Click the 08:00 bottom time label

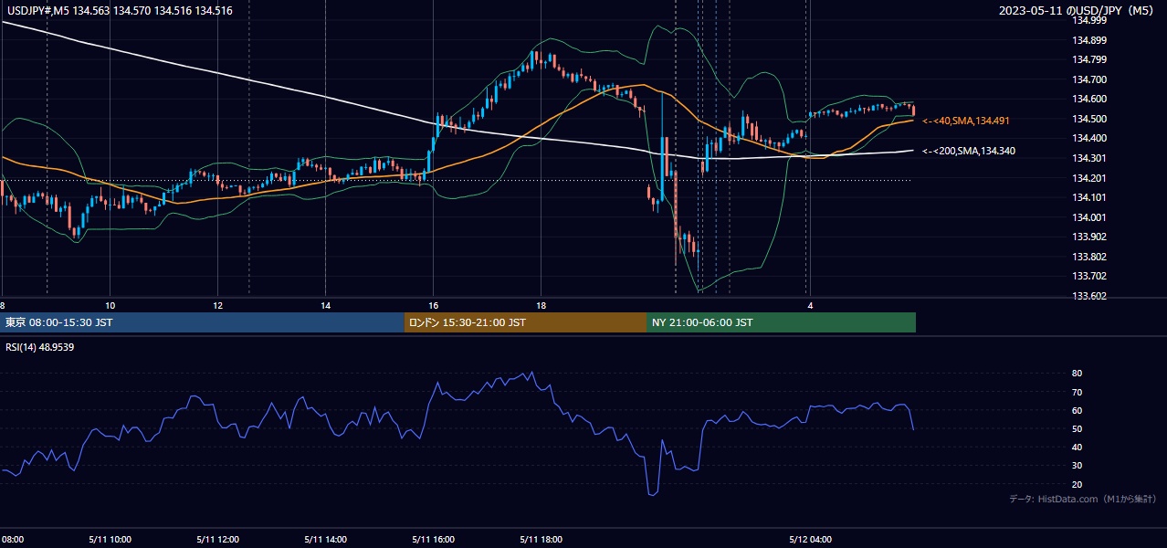12,539
